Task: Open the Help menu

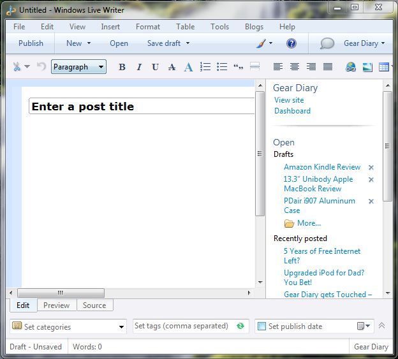Action: point(287,27)
